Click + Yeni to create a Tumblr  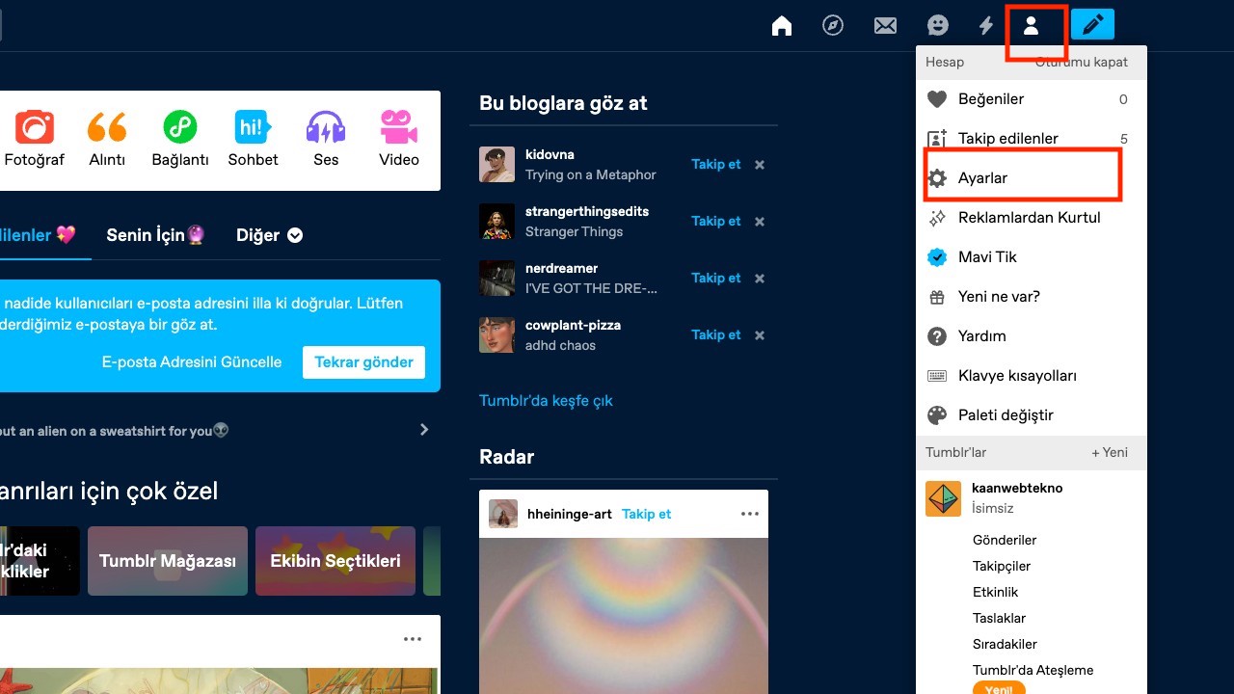[1110, 452]
